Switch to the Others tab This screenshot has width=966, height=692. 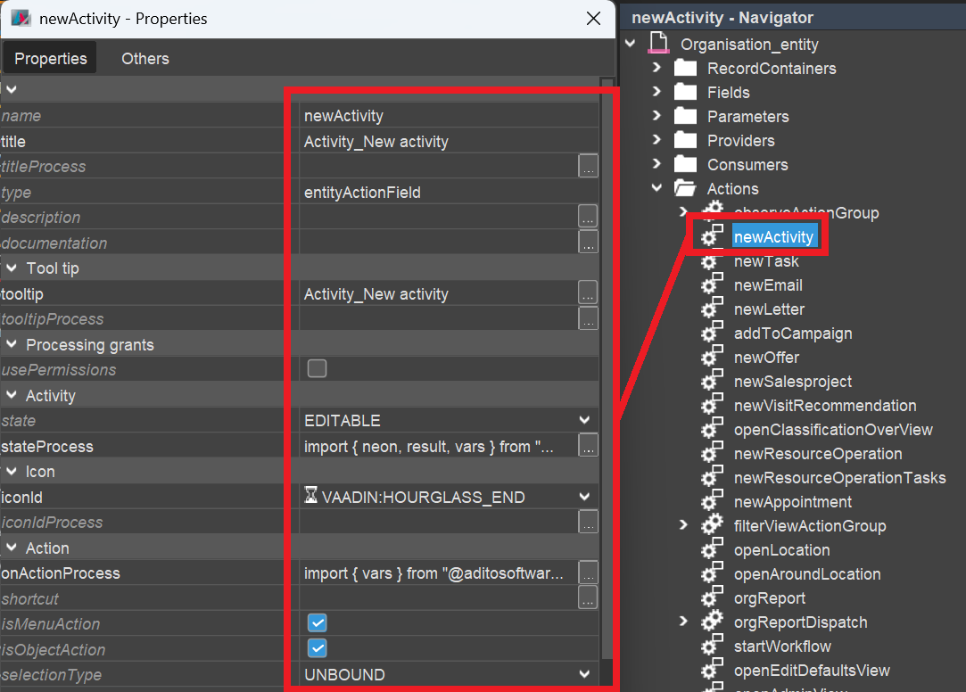click(144, 59)
